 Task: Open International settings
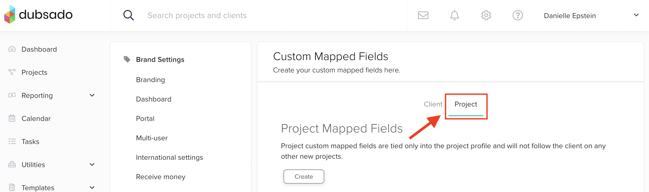coord(169,157)
